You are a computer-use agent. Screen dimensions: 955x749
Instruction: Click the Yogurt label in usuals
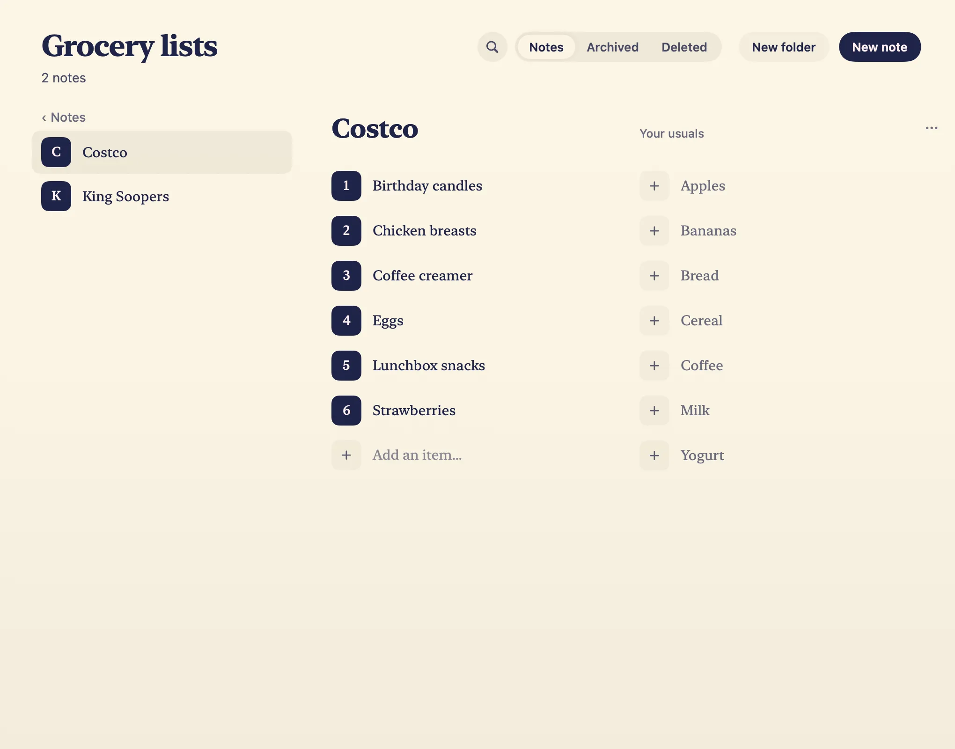coord(702,456)
